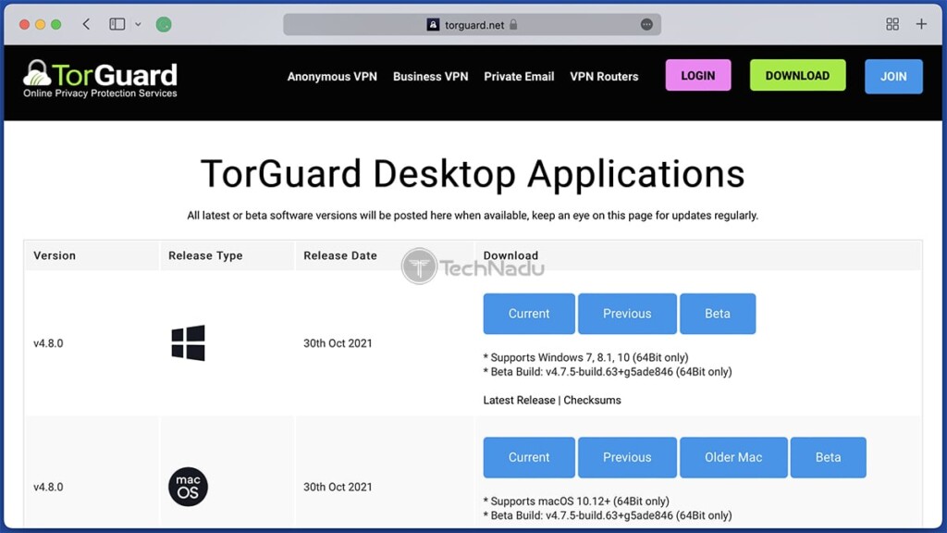Open the Checksums link
This screenshot has height=533, width=947.
592,400
